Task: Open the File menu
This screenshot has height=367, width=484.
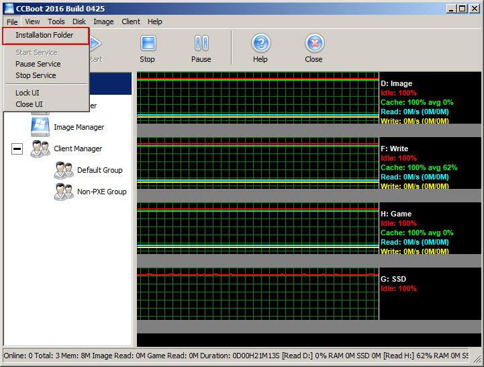Action: pos(12,22)
